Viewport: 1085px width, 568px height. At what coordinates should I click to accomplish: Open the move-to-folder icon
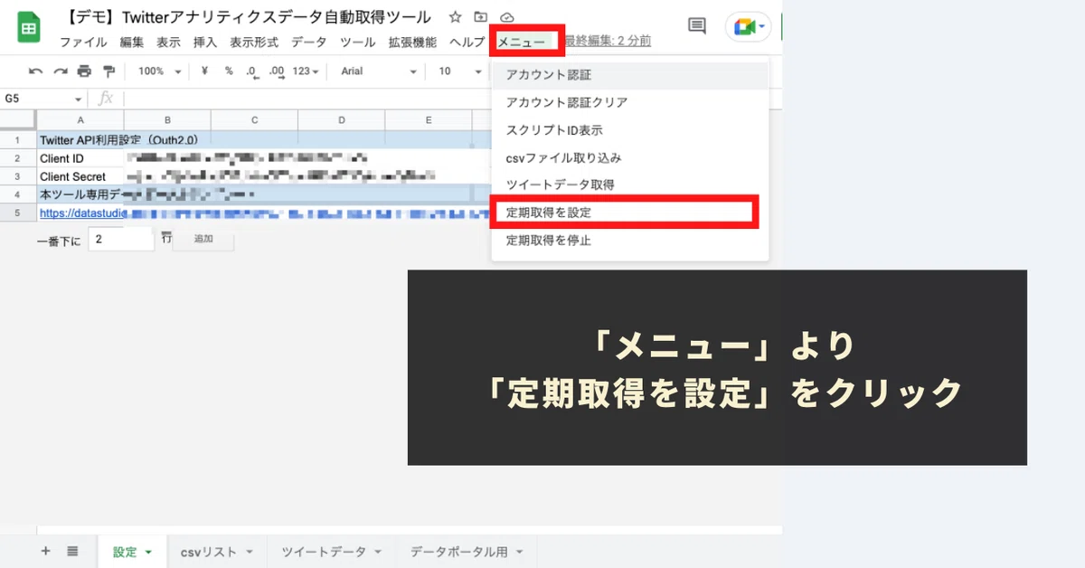pyautogui.click(x=480, y=17)
